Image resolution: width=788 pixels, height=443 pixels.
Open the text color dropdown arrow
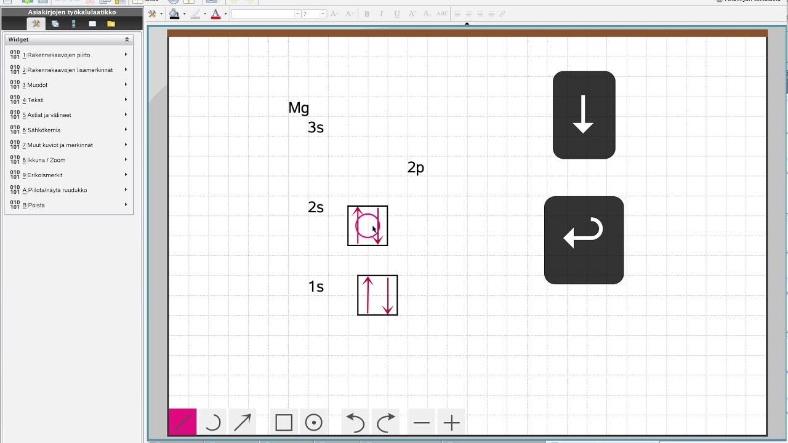pos(225,14)
